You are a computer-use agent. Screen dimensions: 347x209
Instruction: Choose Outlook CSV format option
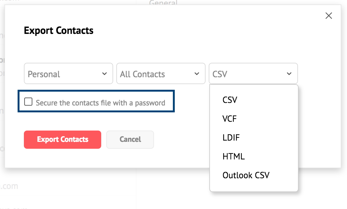click(x=246, y=175)
